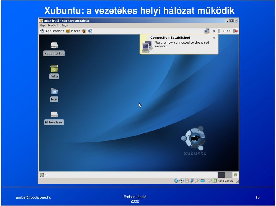This screenshot has height=206, width=276.
Task: Select the Fájlrendszer filesystem desktop icon
Action: coord(54,118)
